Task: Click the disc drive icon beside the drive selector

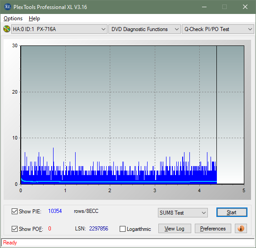Action: [x=7, y=29]
